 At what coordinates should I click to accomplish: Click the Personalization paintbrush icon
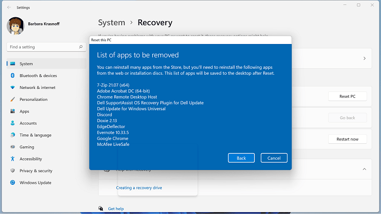click(13, 99)
